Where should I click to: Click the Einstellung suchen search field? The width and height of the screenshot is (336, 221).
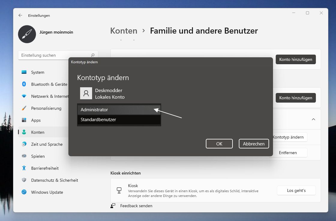(55, 55)
